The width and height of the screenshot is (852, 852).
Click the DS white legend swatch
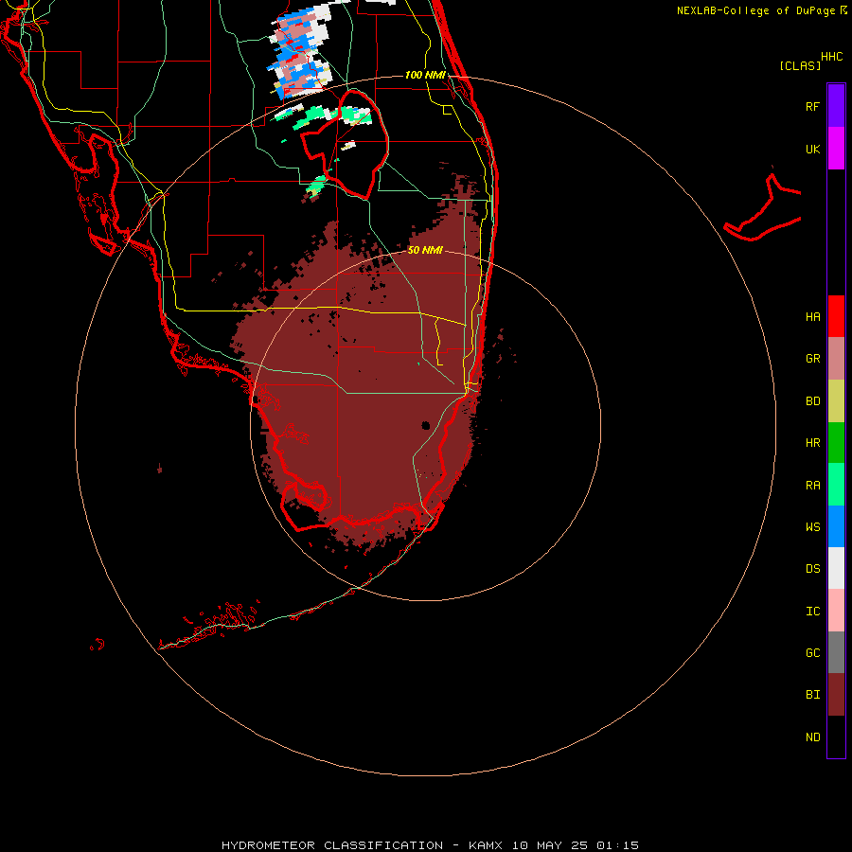point(836,568)
